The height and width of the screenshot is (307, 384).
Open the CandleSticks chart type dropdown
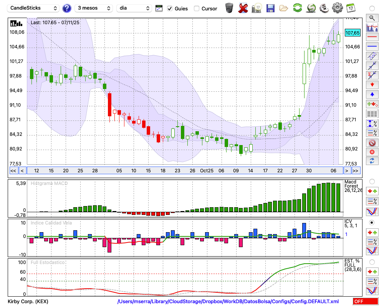[33, 8]
